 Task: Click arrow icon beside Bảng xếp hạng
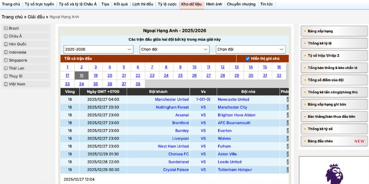[x=305, y=31]
